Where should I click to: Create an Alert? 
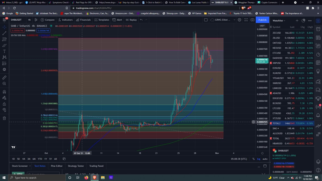(x=117, y=20)
